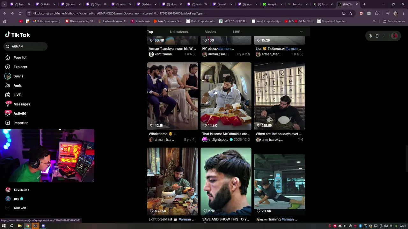Click the TikTok coins icon in top-right pill

pos(370,36)
